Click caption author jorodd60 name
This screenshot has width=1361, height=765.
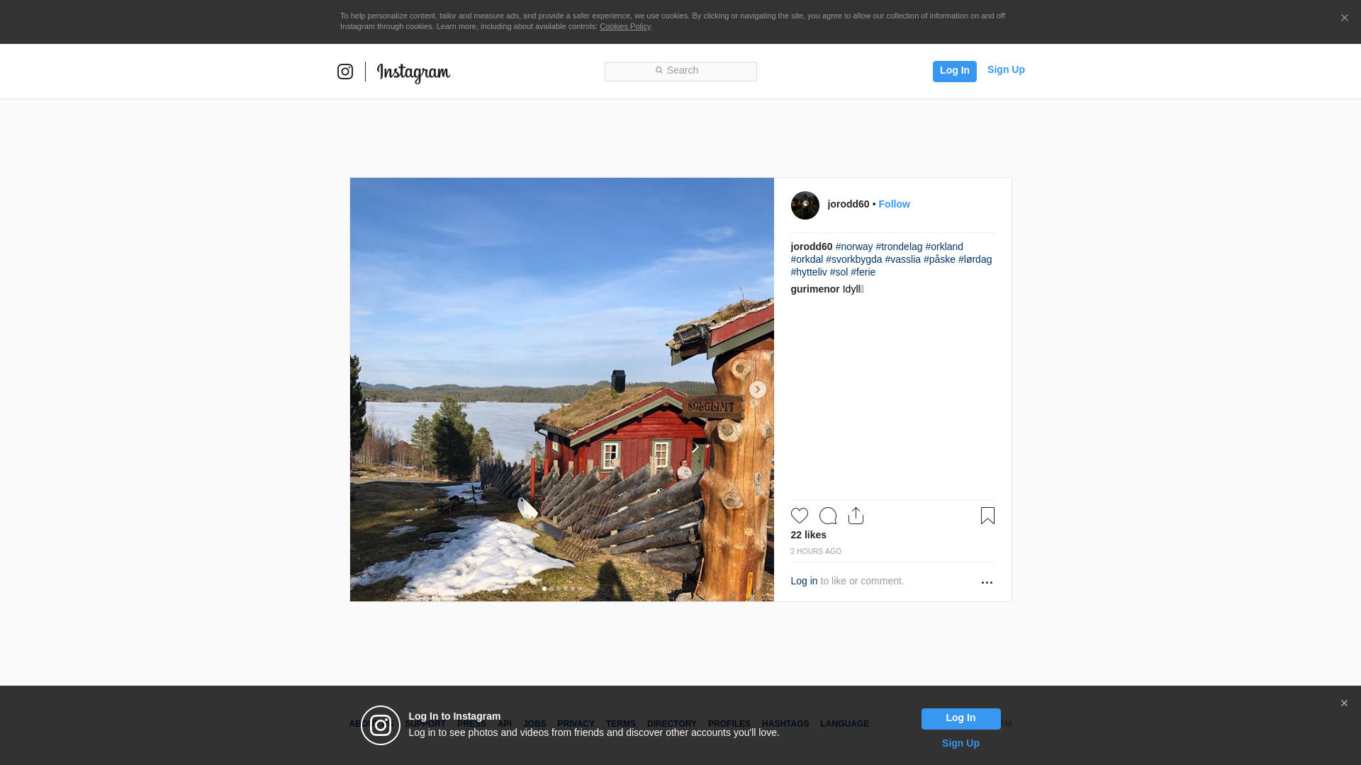(x=812, y=246)
